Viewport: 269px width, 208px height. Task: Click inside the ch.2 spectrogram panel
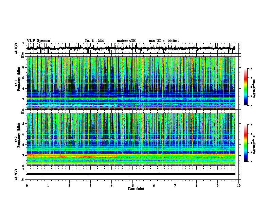coord(131,139)
